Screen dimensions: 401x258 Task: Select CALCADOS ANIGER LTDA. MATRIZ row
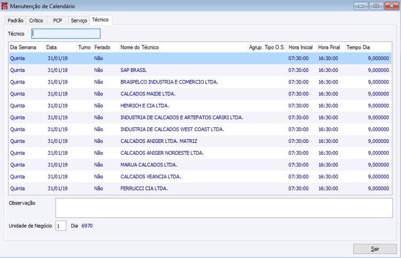(200, 141)
